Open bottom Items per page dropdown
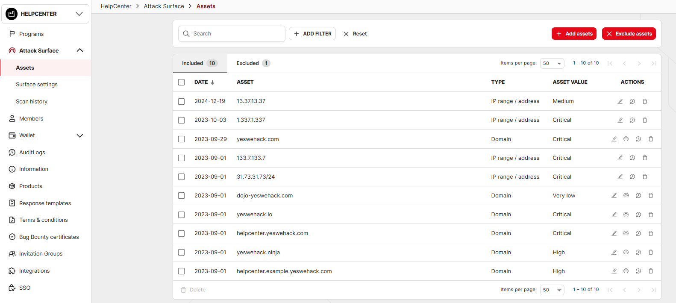Image resolution: width=676 pixels, height=303 pixels. coord(552,290)
